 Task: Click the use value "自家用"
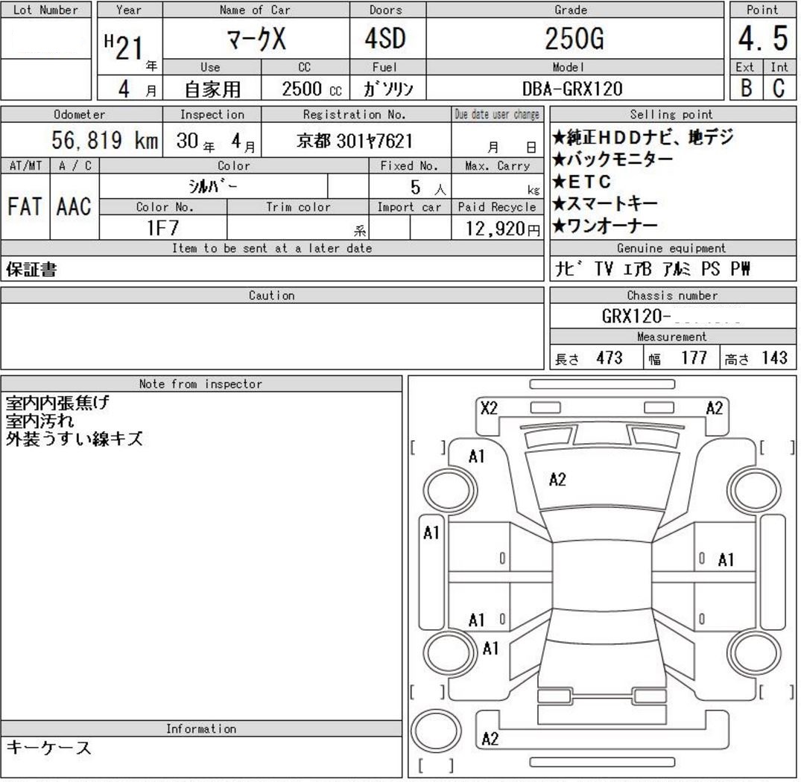(x=212, y=89)
